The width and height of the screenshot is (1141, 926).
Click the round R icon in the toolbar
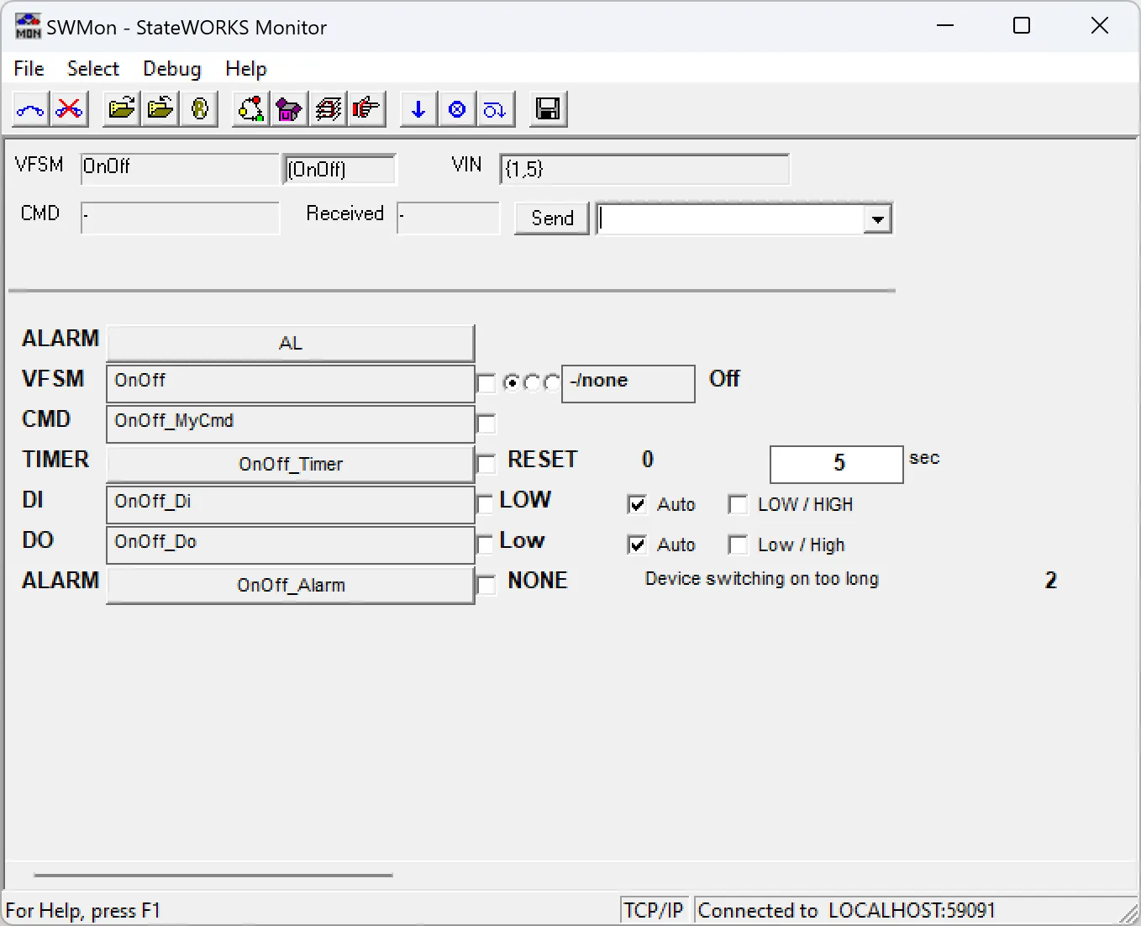[x=200, y=109]
